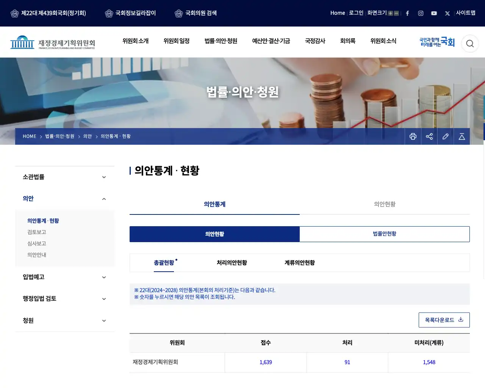Increase screen size with plus icon
The image size is (485, 388).
390,13
